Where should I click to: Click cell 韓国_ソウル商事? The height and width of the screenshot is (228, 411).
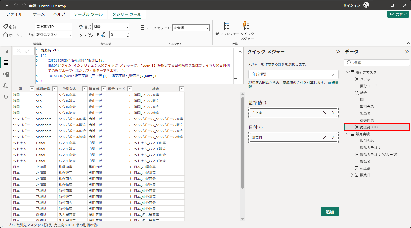pyautogui.click(x=158, y=95)
